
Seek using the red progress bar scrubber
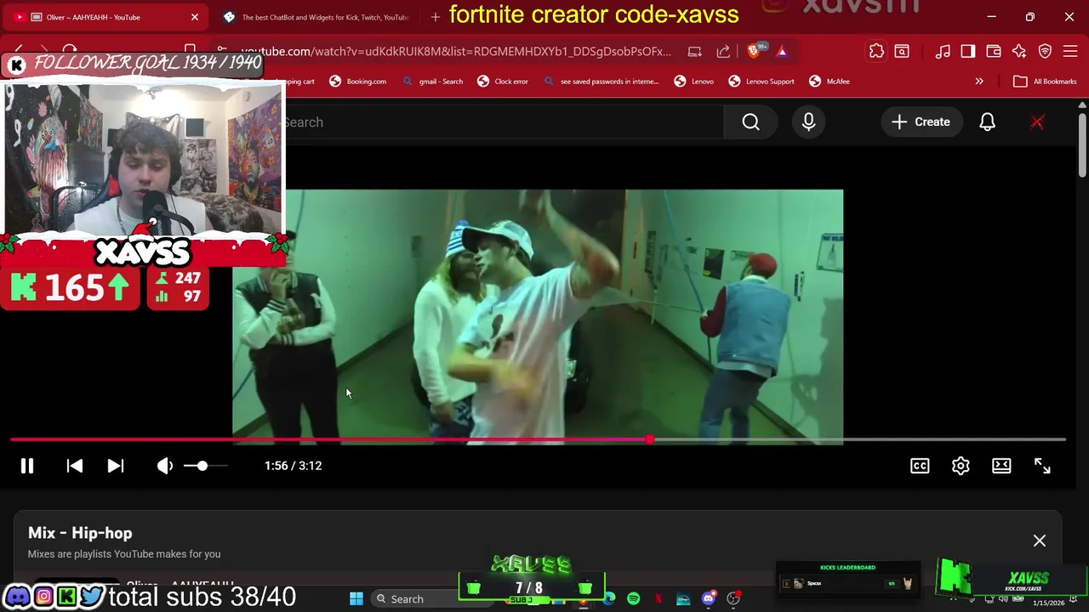click(650, 439)
